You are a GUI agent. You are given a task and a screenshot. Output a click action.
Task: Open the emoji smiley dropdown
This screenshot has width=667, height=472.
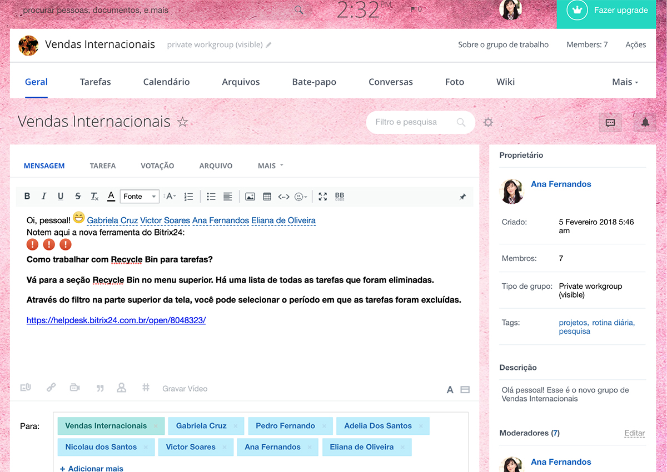coord(301,197)
